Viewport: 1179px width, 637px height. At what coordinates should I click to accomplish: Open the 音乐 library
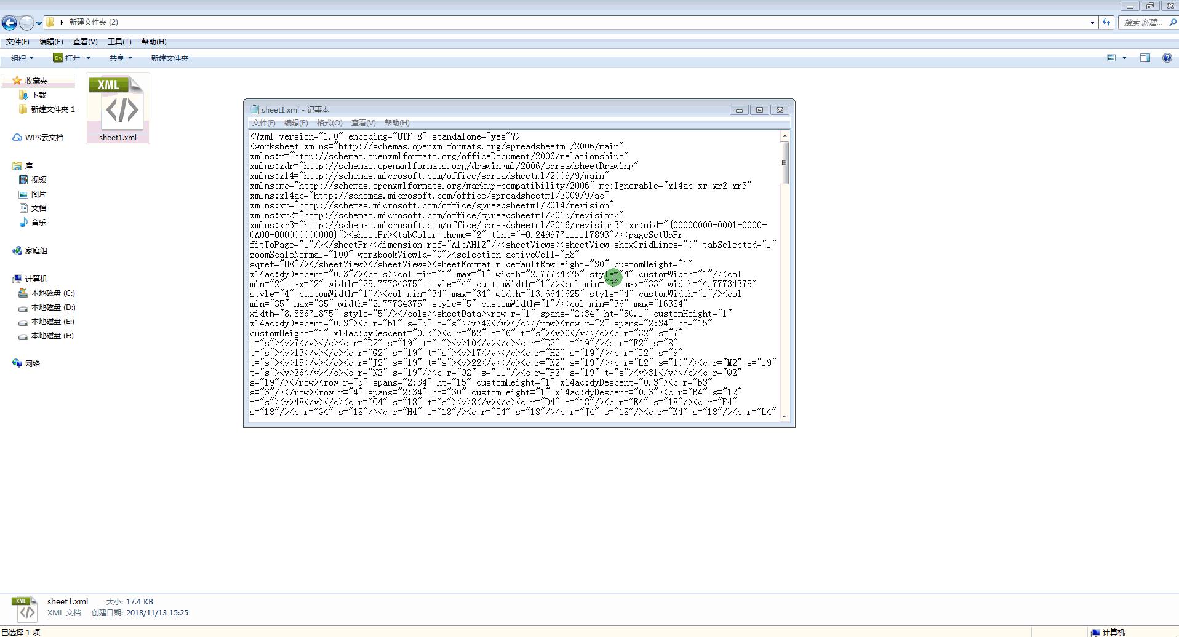tap(39, 222)
